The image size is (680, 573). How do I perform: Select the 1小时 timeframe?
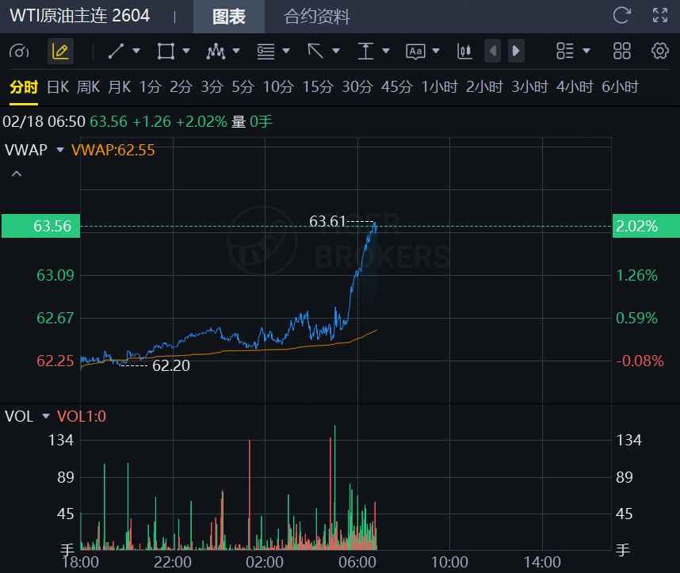tap(440, 86)
